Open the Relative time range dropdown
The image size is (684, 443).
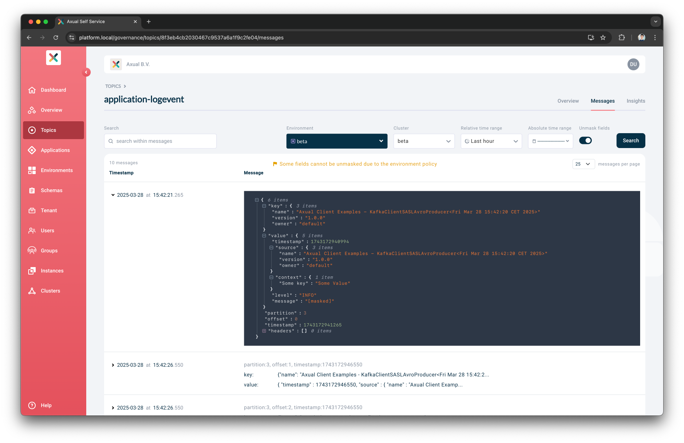pyautogui.click(x=491, y=141)
